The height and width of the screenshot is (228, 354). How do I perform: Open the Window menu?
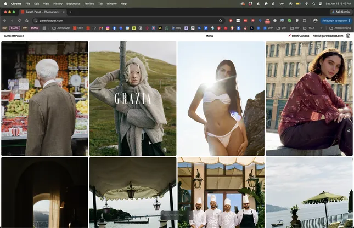111,4
